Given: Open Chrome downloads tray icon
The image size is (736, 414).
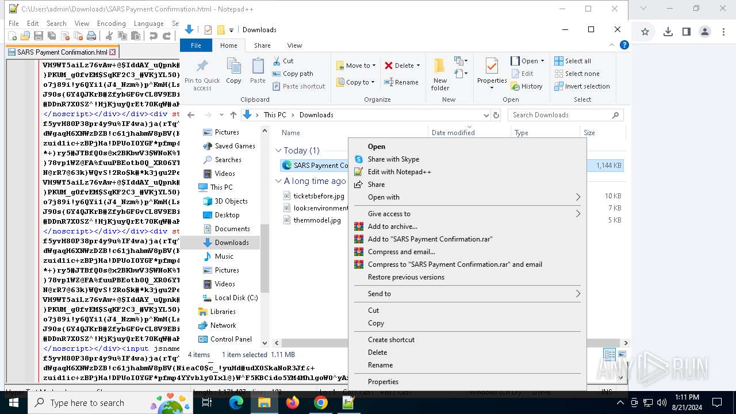Looking at the screenshot, I should click(x=668, y=32).
